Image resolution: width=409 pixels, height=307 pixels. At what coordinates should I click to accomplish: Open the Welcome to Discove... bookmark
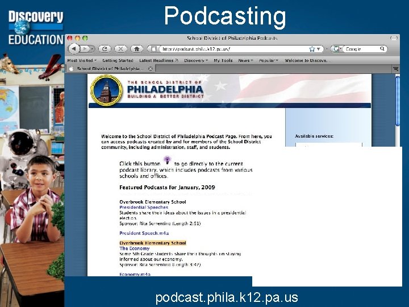pyautogui.click(x=307, y=60)
